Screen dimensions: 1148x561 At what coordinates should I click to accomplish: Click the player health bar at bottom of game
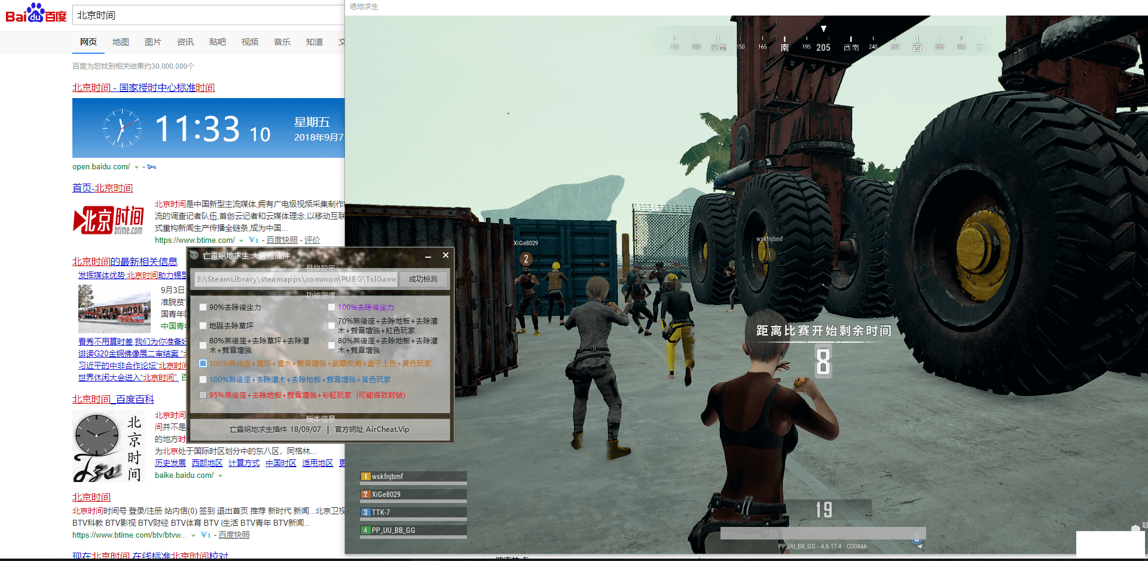(x=823, y=533)
